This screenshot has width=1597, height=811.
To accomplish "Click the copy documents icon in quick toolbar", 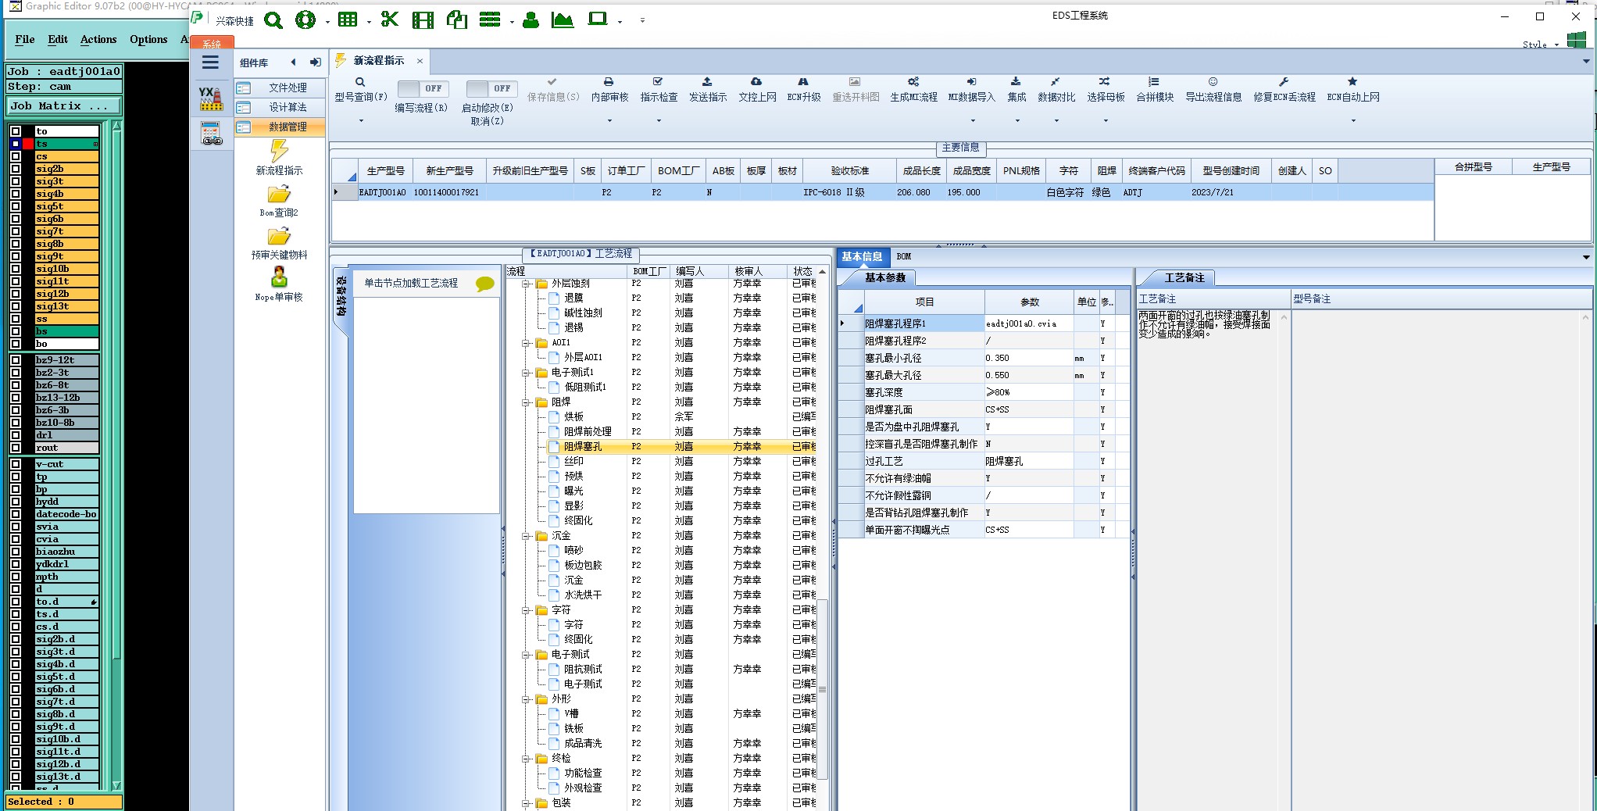I will click(x=456, y=20).
